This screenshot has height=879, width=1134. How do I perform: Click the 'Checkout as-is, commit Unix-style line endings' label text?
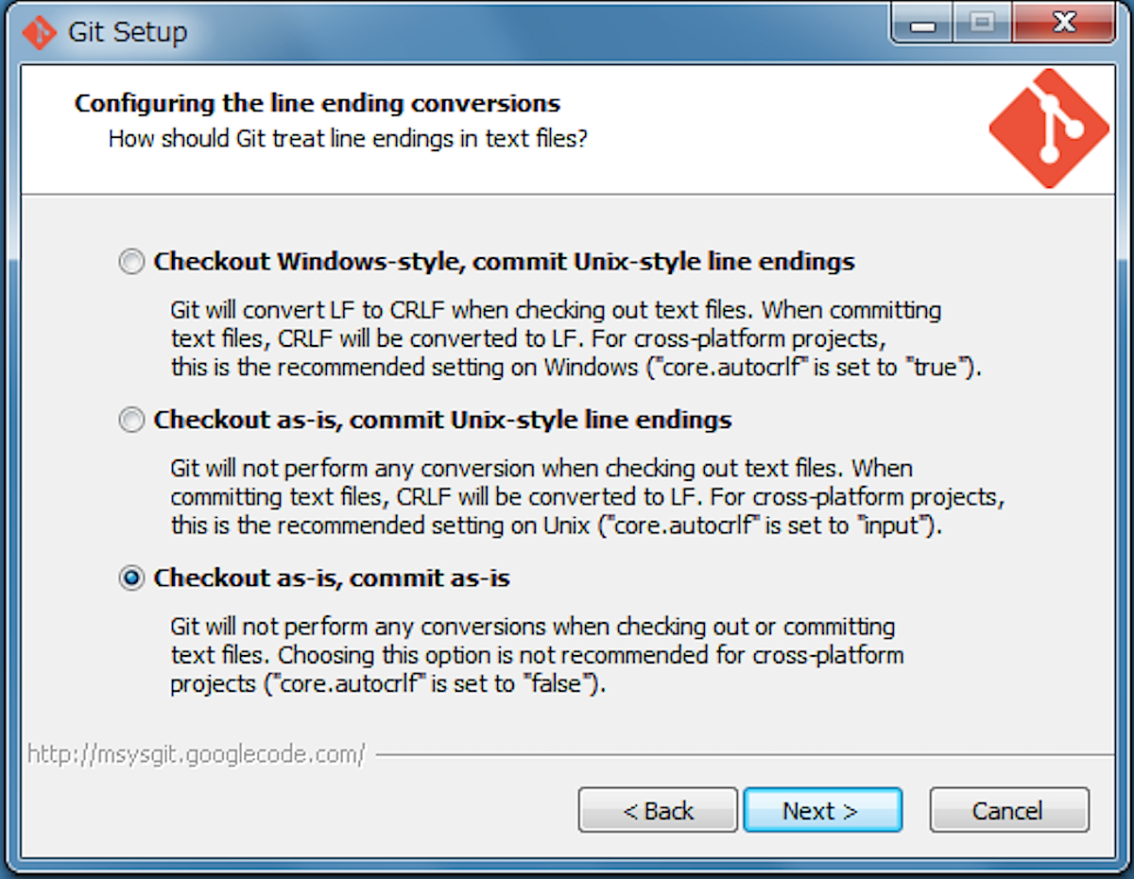(x=442, y=420)
